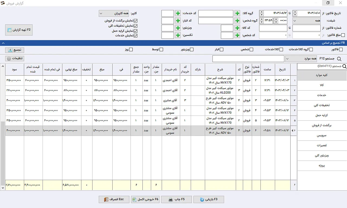Click the green plus beside کد خدمات
This screenshot has height=208, width=347.
point(178,13)
